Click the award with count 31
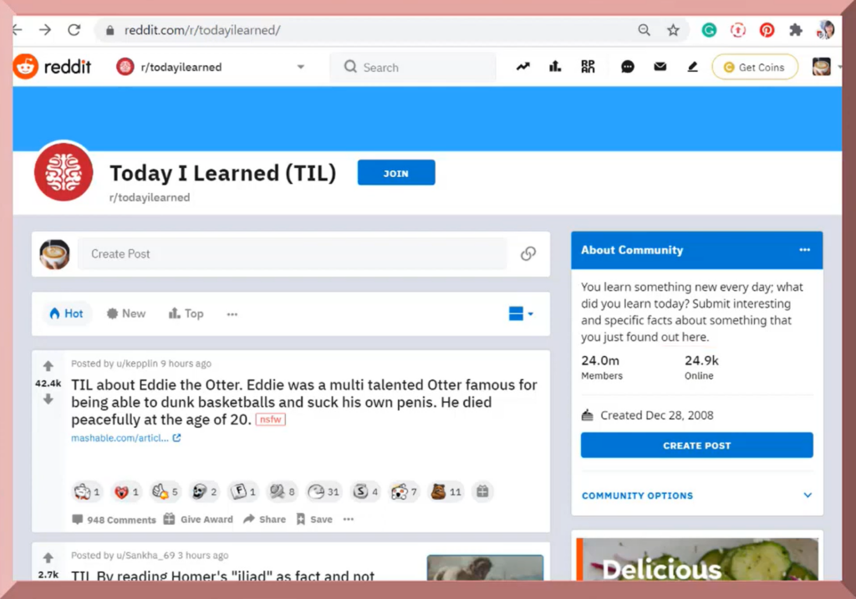 coord(323,491)
